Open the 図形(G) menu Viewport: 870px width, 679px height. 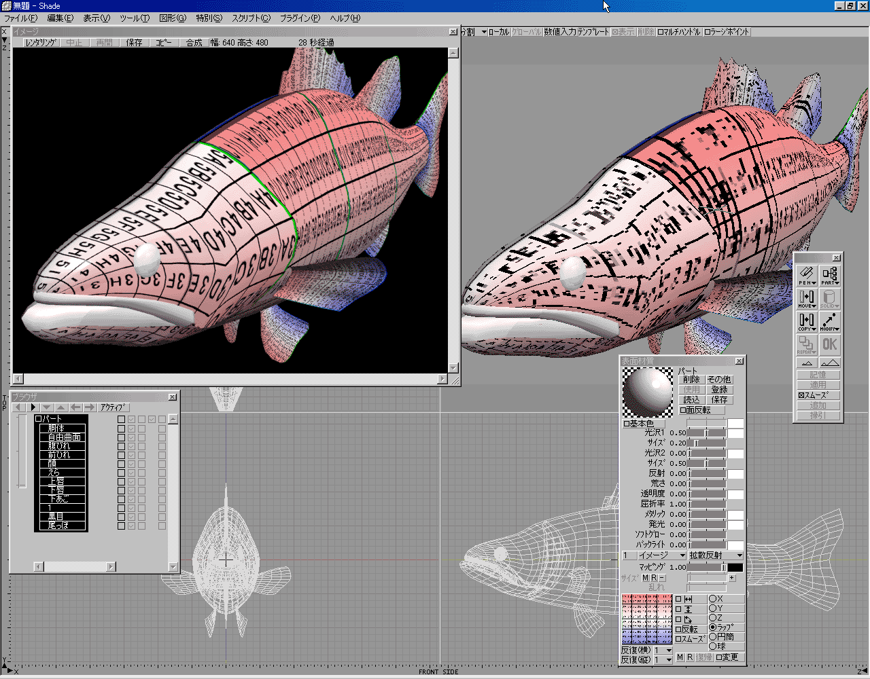(x=172, y=18)
